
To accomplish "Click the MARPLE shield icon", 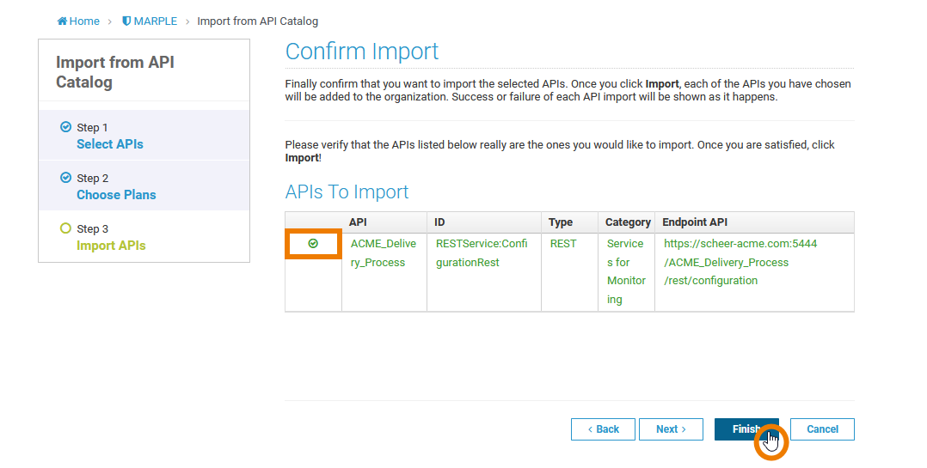I will point(126,21).
